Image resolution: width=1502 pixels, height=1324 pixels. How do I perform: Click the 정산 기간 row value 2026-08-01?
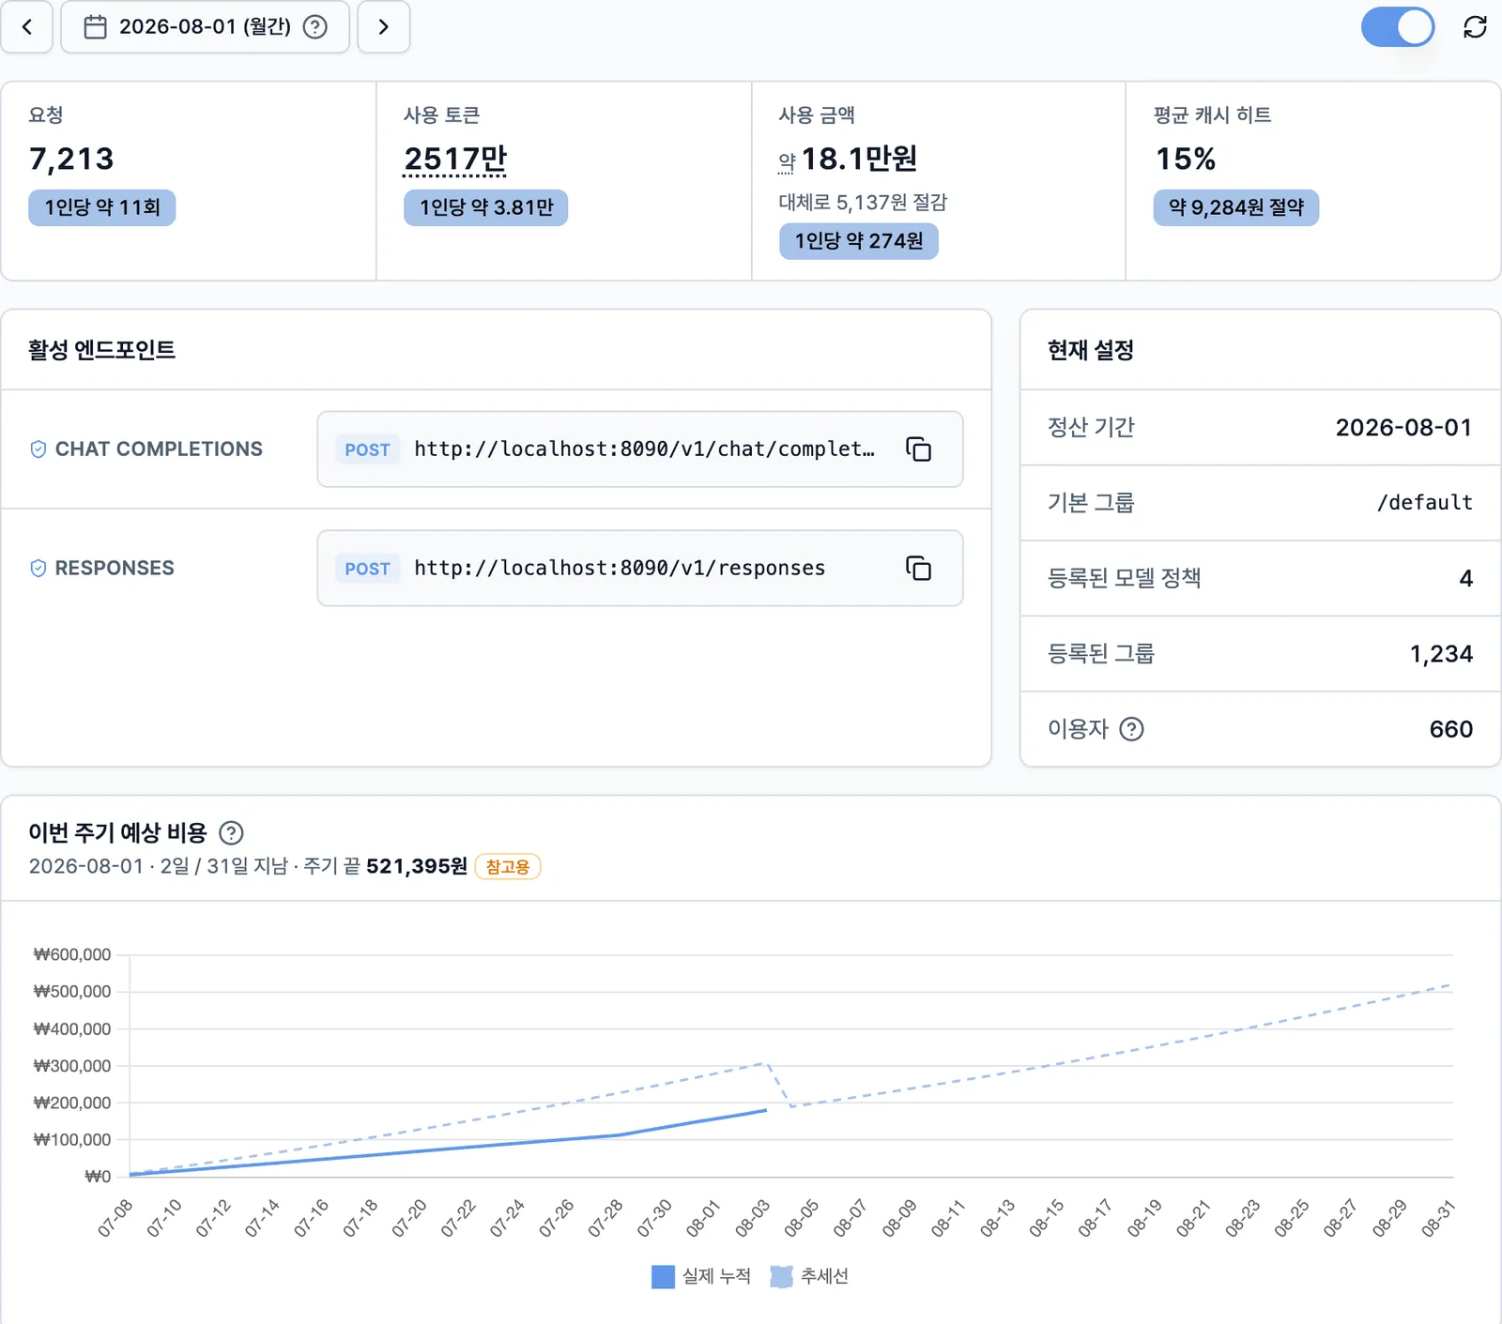point(1403,428)
